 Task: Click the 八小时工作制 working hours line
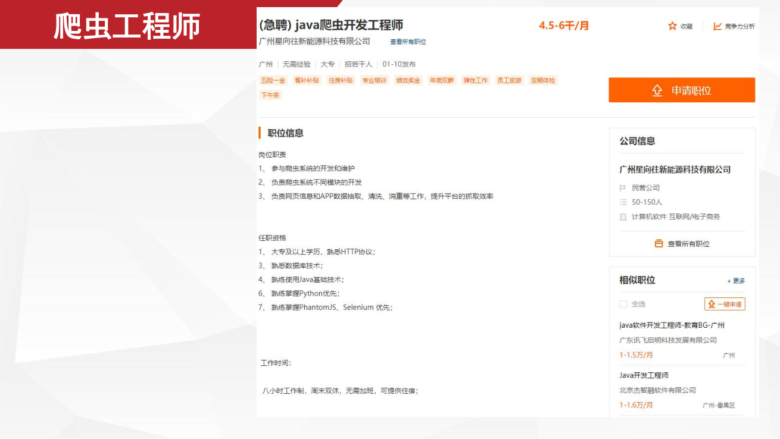(x=340, y=391)
